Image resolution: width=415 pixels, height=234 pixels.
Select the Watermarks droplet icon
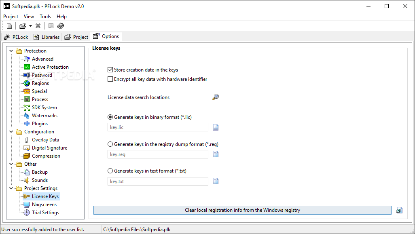click(x=27, y=116)
